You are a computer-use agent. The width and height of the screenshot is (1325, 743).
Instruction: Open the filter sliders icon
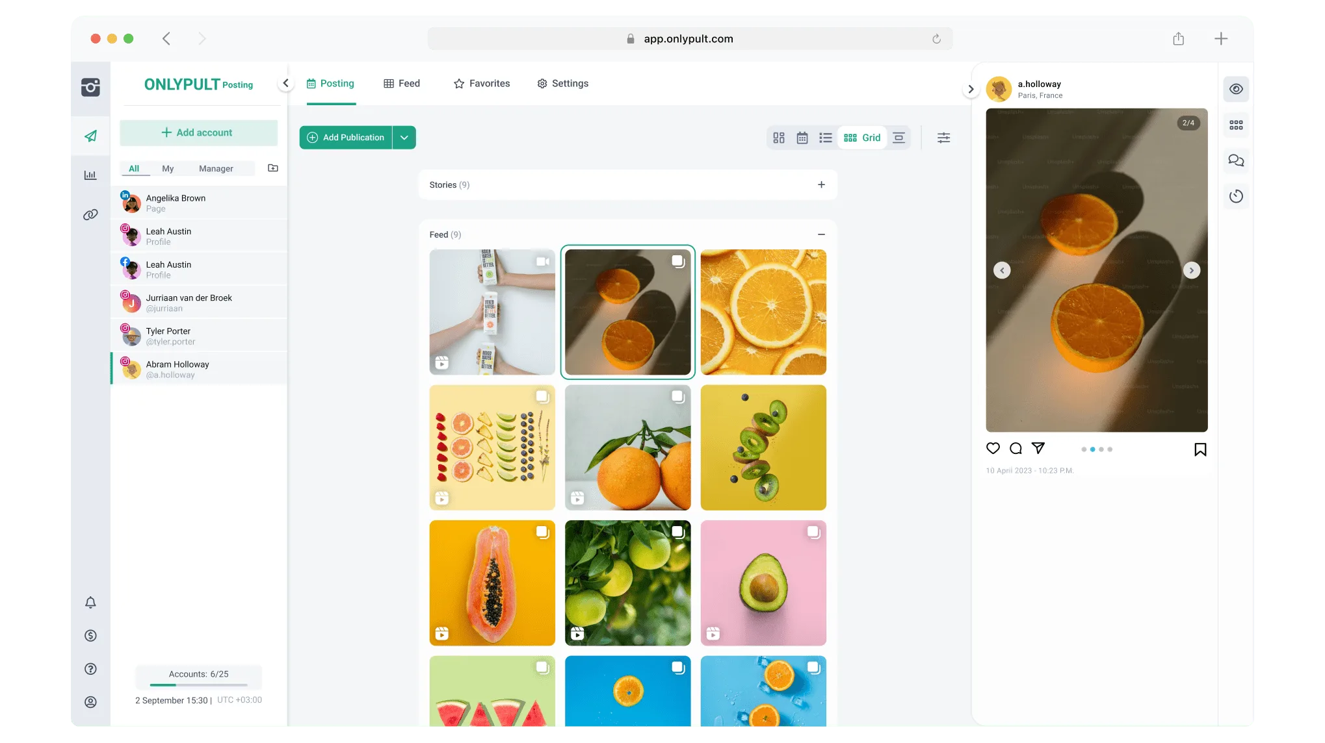943,138
